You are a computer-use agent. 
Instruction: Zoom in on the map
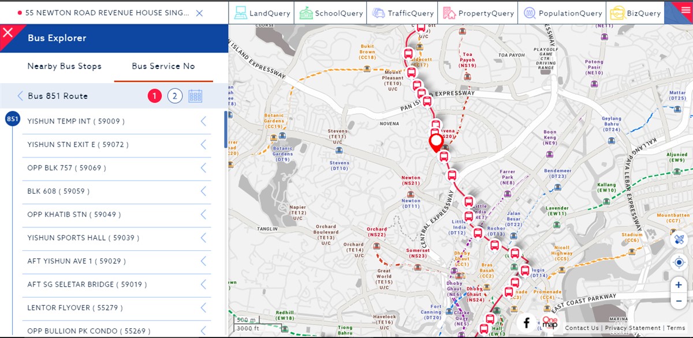(x=679, y=285)
